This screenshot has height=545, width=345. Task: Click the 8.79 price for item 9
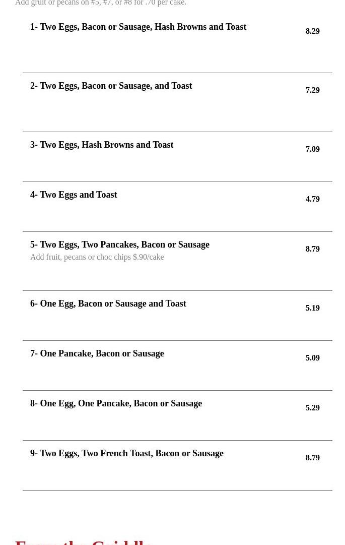tap(312, 458)
